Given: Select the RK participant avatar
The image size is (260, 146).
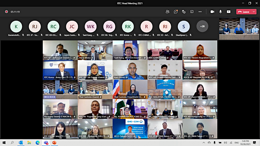Looking at the screenshot, I should (x=128, y=26).
